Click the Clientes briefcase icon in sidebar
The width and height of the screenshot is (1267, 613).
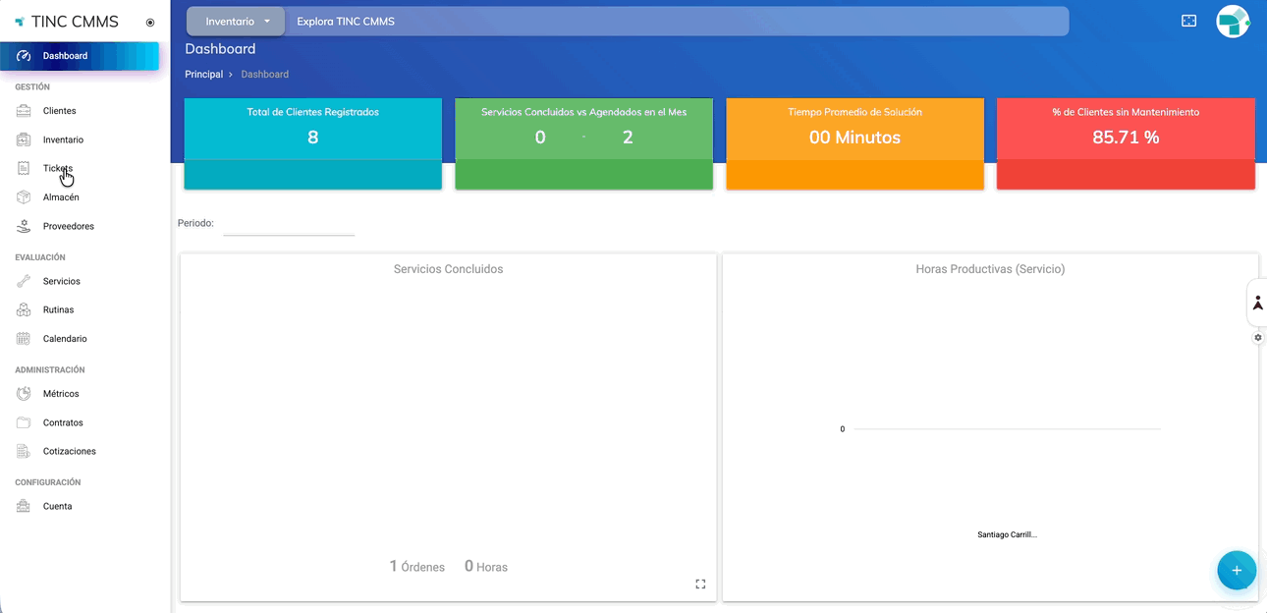click(24, 111)
